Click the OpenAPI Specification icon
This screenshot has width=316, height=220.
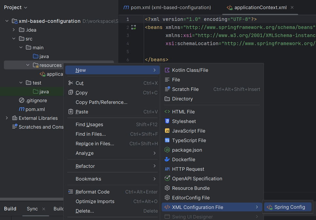click(167, 178)
